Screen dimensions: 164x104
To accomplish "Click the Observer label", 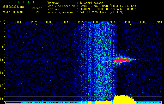I will 53,3.
